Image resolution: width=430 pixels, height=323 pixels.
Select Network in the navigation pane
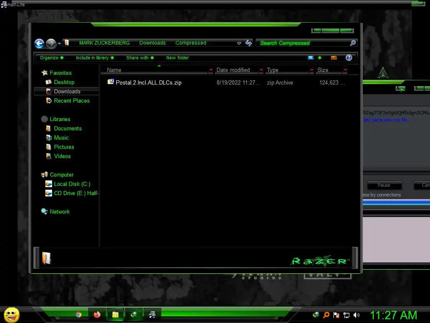60,212
